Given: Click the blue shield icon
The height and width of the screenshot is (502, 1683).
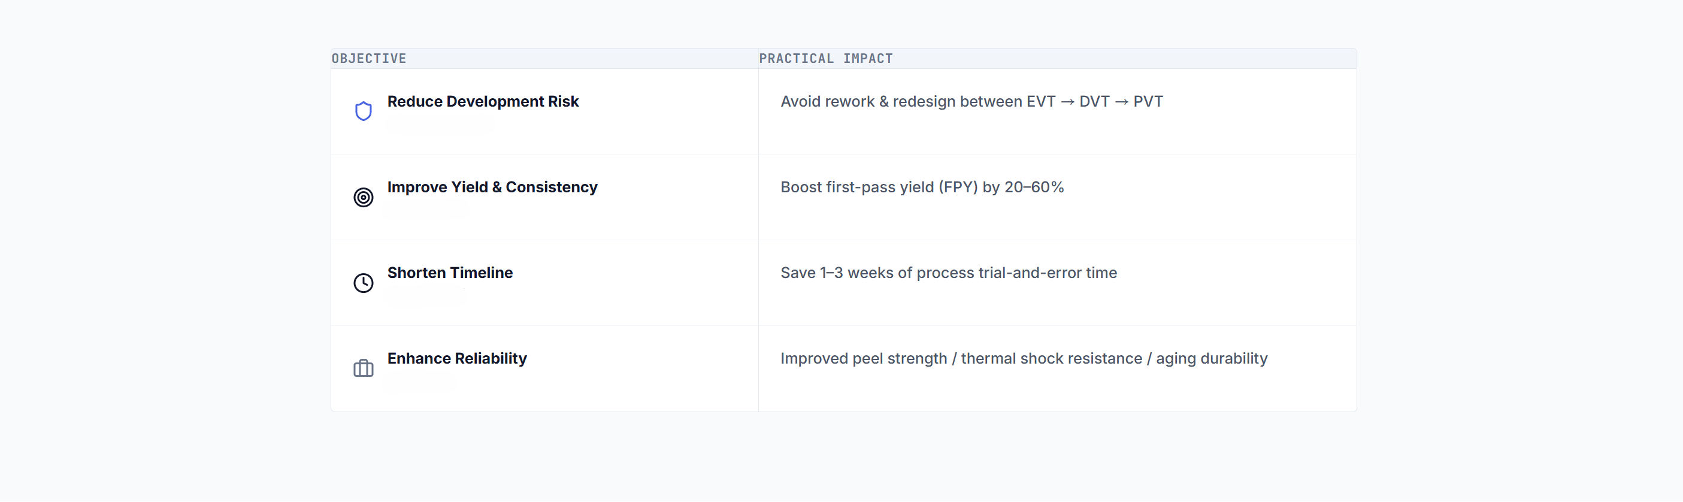Looking at the screenshot, I should [364, 111].
